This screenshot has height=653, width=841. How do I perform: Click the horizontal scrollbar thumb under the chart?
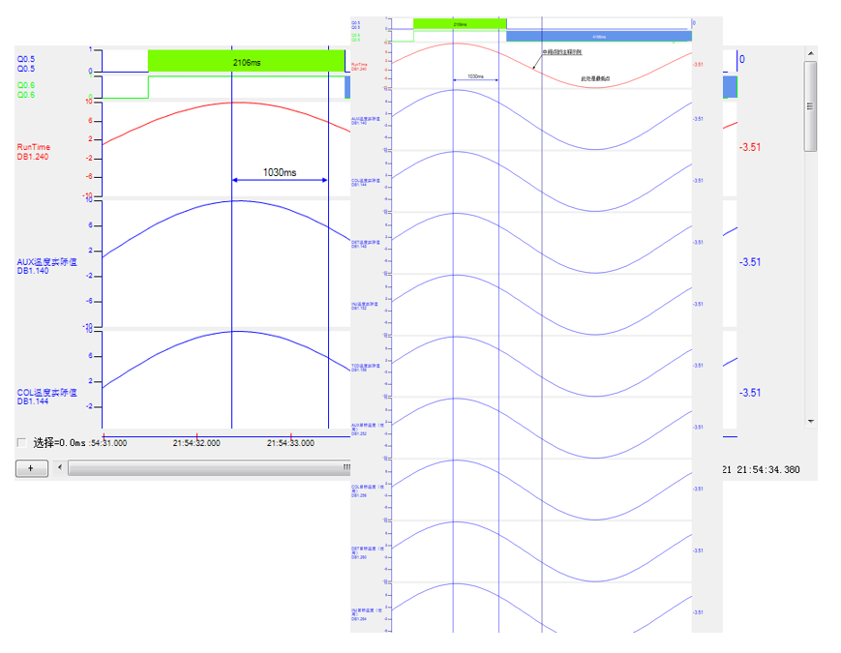(x=209, y=468)
